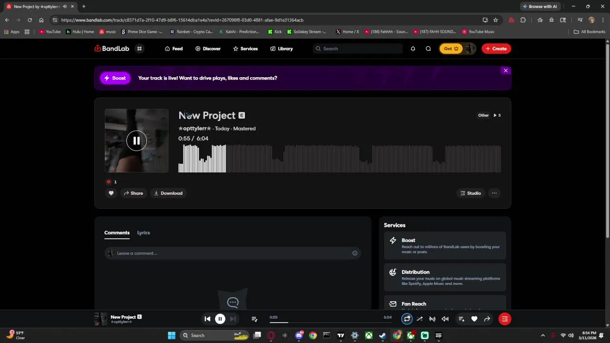This screenshot has width=610, height=343.
Task: Open the track in Studio
Action: coord(470,193)
